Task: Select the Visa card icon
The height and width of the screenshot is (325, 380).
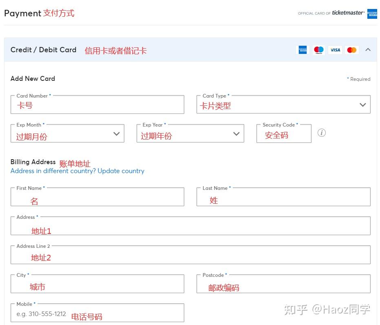Action: tap(335, 49)
